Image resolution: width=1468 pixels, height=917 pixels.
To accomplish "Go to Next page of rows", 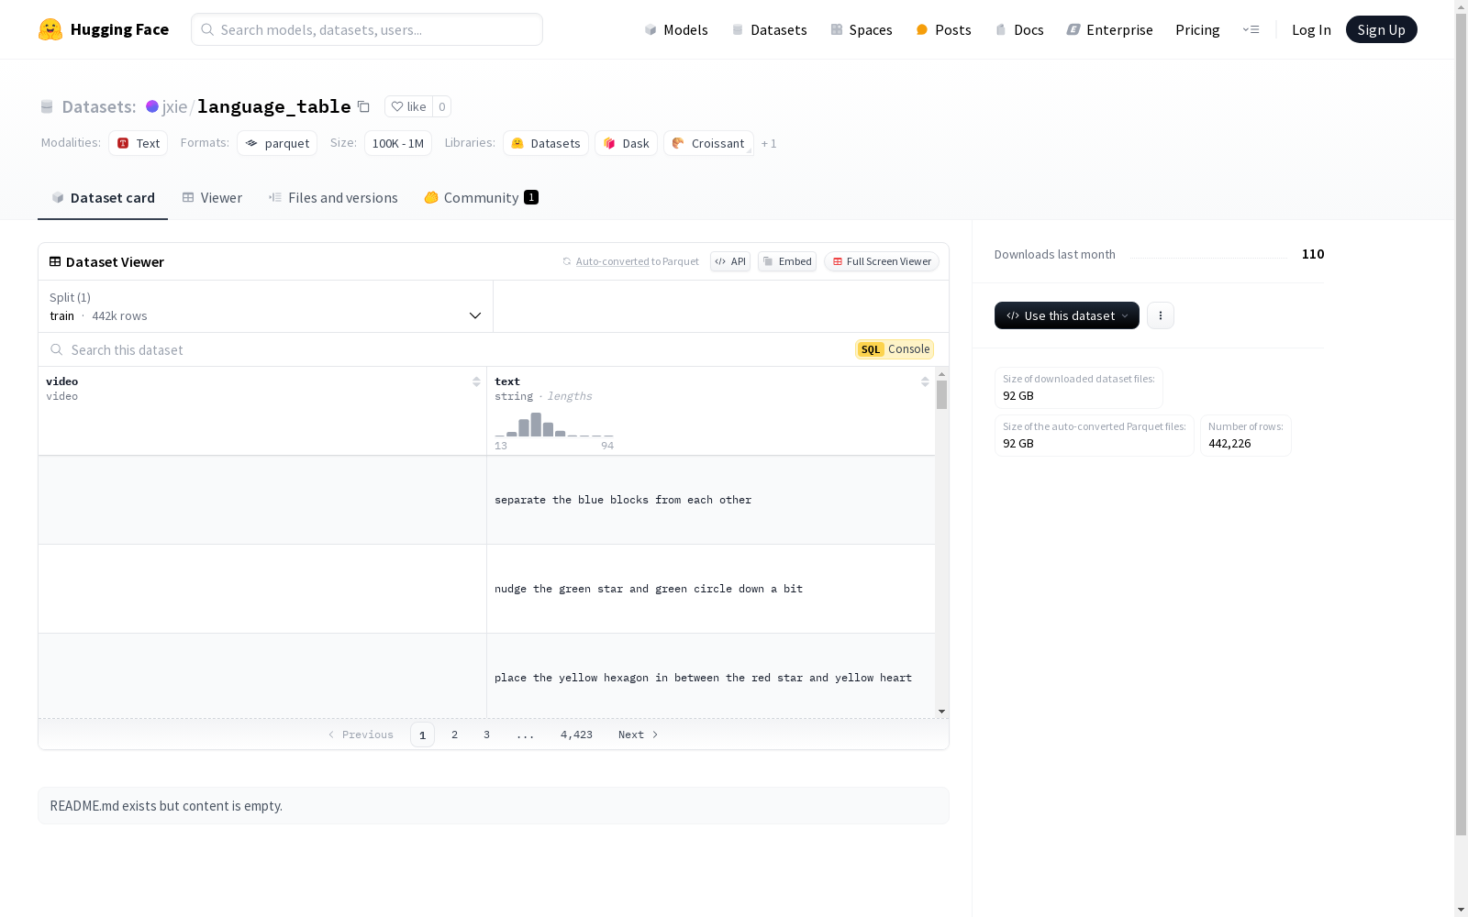I will click(638, 735).
